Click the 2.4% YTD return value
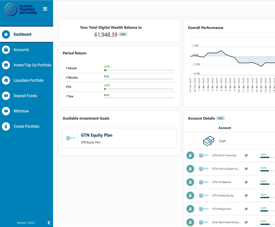The image size is (275, 227). click(107, 85)
